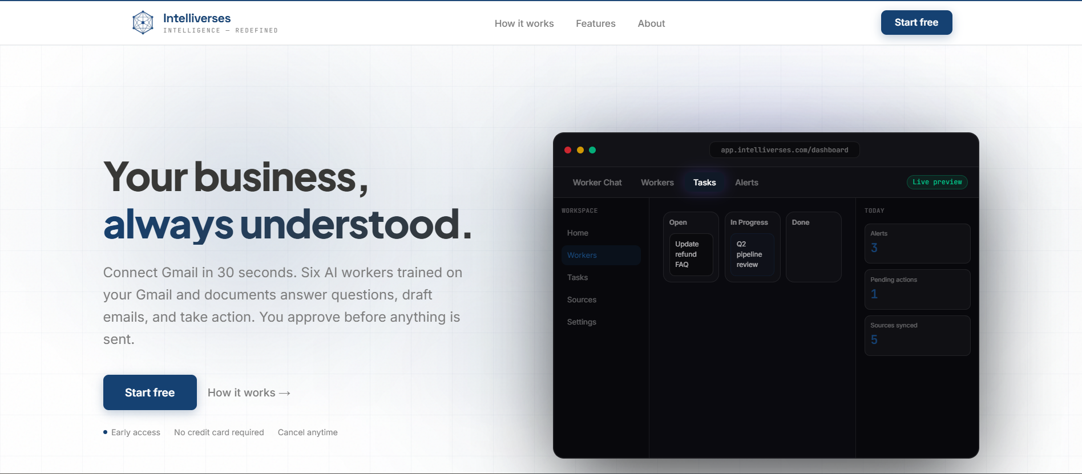
Task: Click the No credit card required text
Action: point(219,432)
